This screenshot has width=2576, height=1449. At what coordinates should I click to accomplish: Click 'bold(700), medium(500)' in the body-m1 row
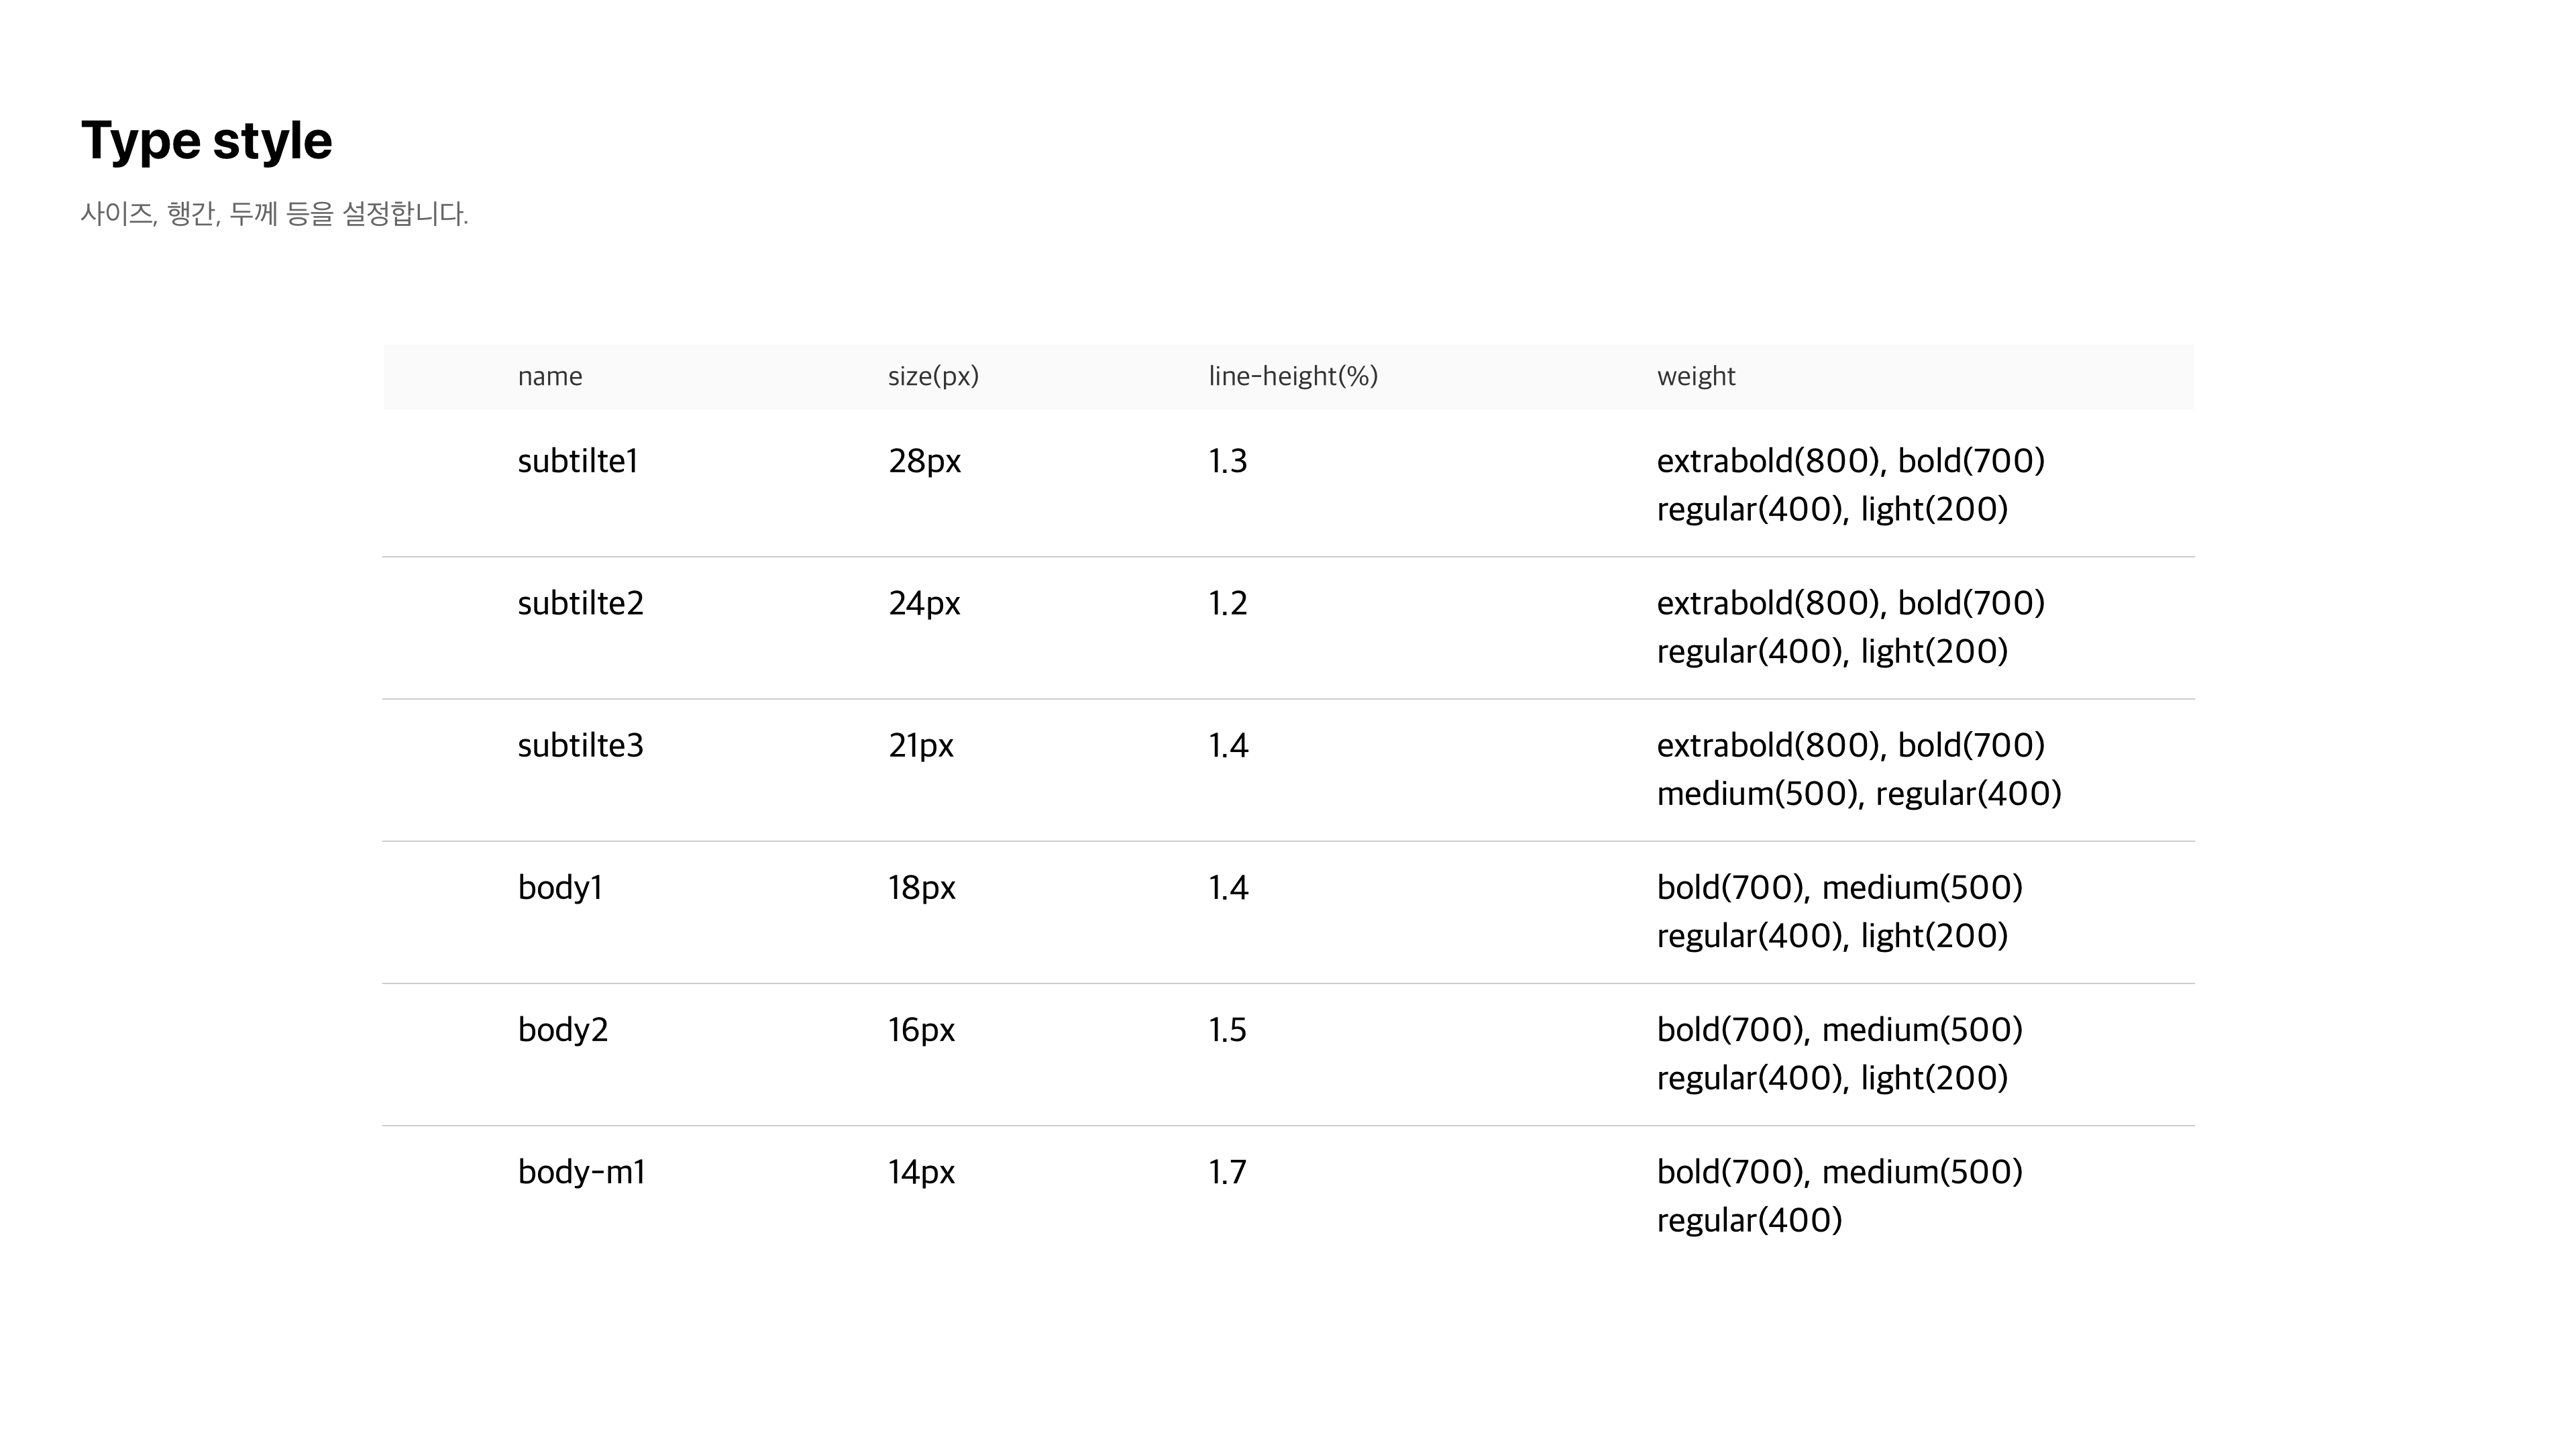pos(1840,1172)
